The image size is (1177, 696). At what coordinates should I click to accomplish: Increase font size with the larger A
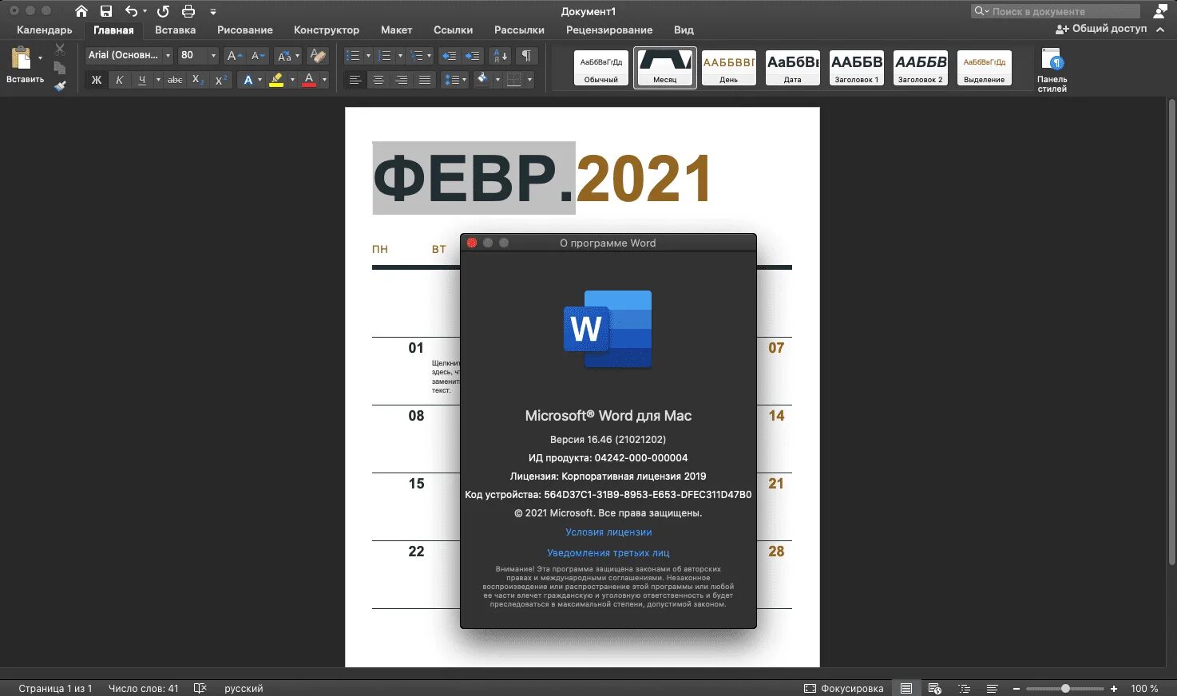pyautogui.click(x=233, y=56)
